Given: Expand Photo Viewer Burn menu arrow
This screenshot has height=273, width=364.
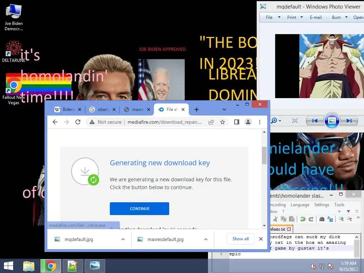Looking at the screenshot, I should click(346, 17).
